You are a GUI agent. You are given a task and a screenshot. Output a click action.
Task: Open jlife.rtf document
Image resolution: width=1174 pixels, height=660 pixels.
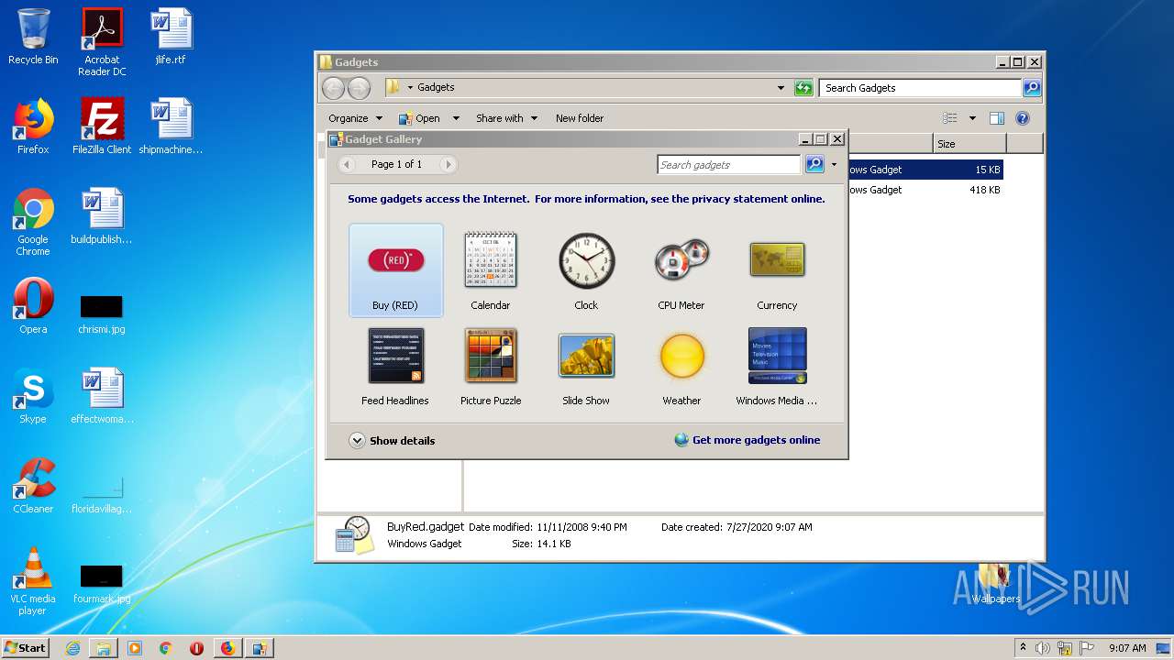171,37
